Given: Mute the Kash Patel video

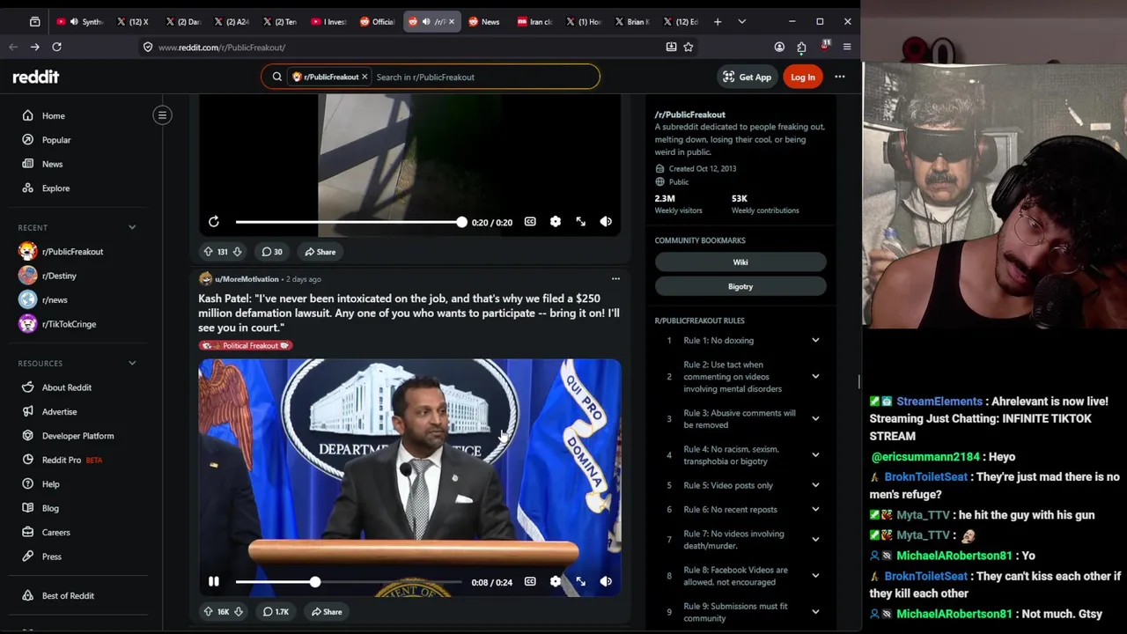Looking at the screenshot, I should tap(606, 582).
